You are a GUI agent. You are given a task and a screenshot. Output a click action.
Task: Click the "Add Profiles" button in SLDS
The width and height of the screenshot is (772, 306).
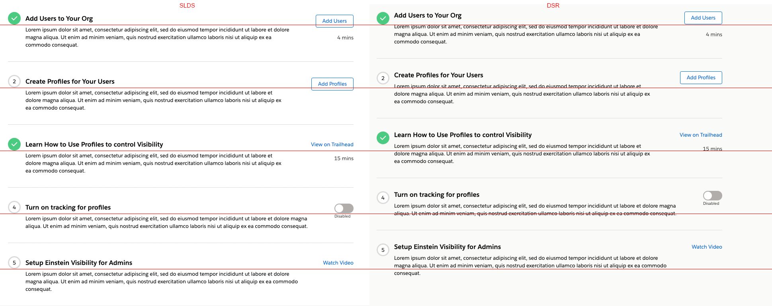(x=332, y=84)
